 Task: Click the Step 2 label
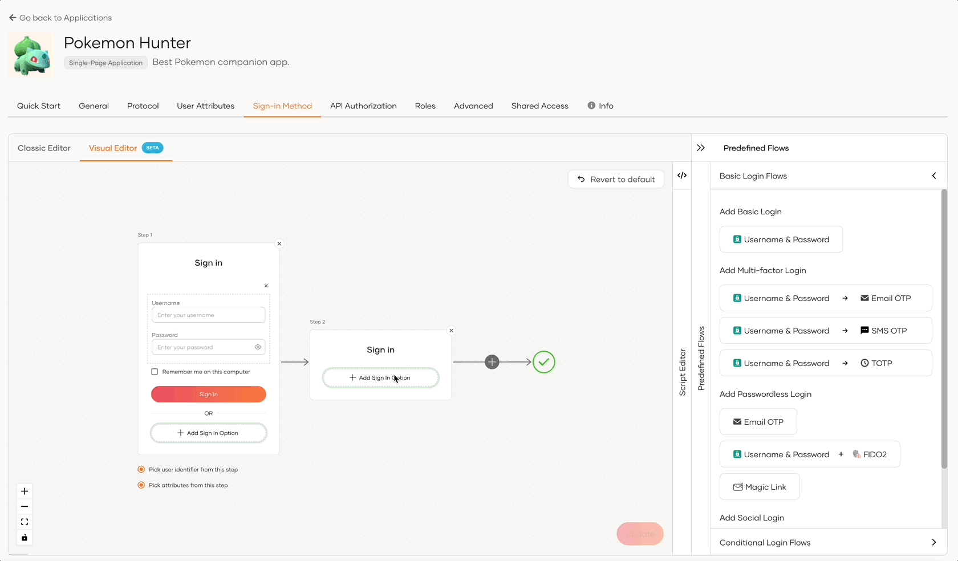pos(318,322)
